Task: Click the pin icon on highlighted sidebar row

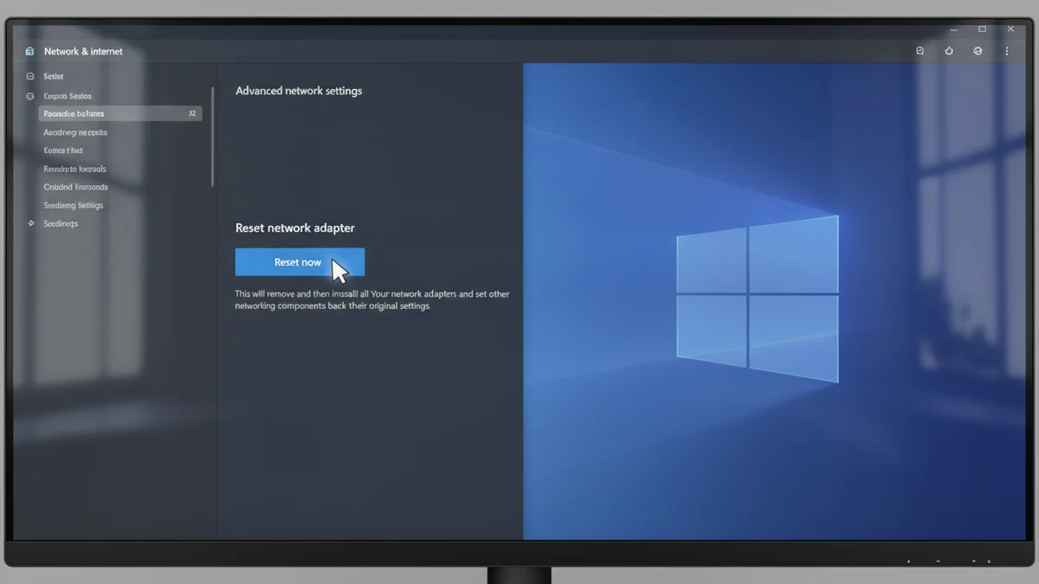Action: pyautogui.click(x=192, y=113)
